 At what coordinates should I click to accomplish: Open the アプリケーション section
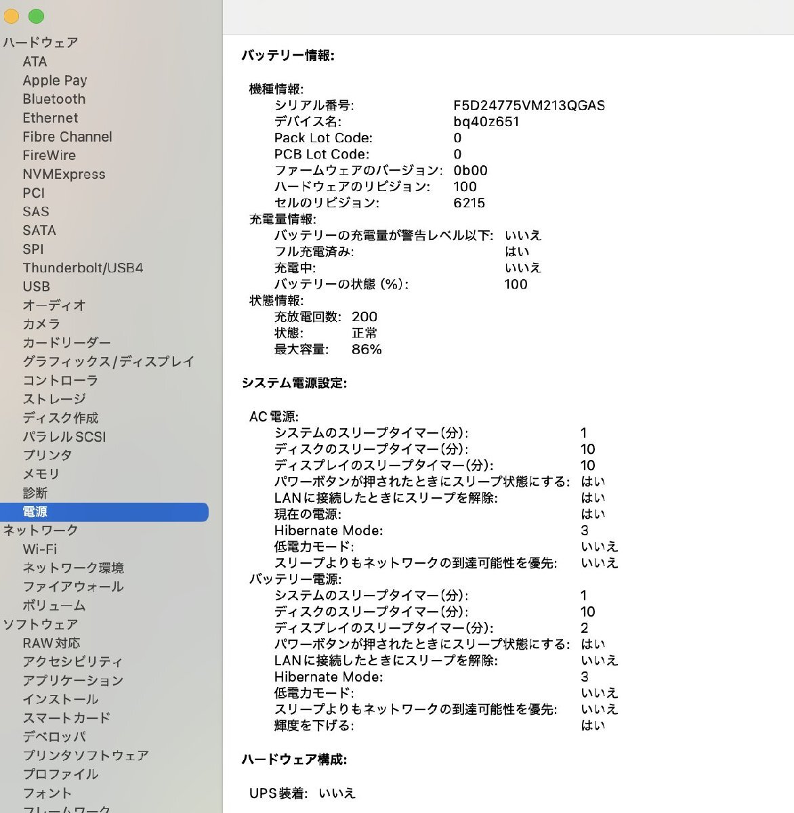click(73, 680)
